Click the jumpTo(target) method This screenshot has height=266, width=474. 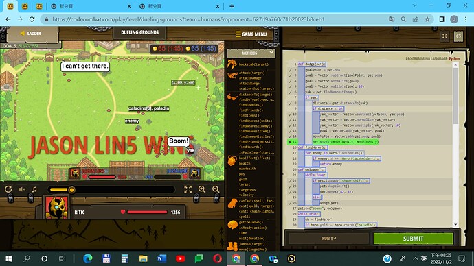(x=252, y=244)
